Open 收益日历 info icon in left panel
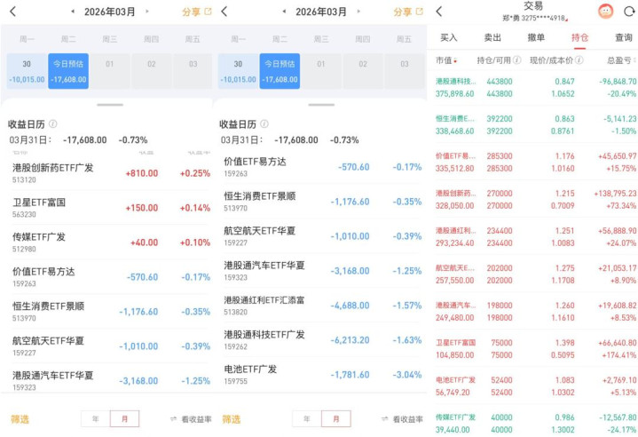Image resolution: width=638 pixels, height=437 pixels. coord(53,123)
